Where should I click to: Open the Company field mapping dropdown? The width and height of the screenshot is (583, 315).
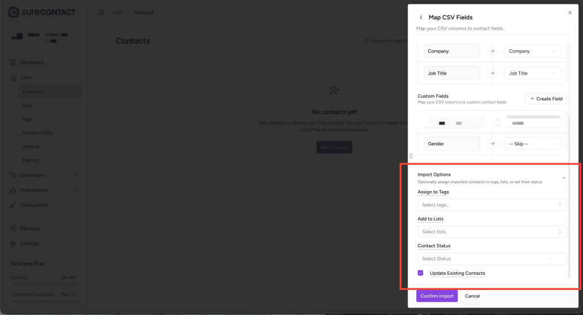pyautogui.click(x=532, y=51)
